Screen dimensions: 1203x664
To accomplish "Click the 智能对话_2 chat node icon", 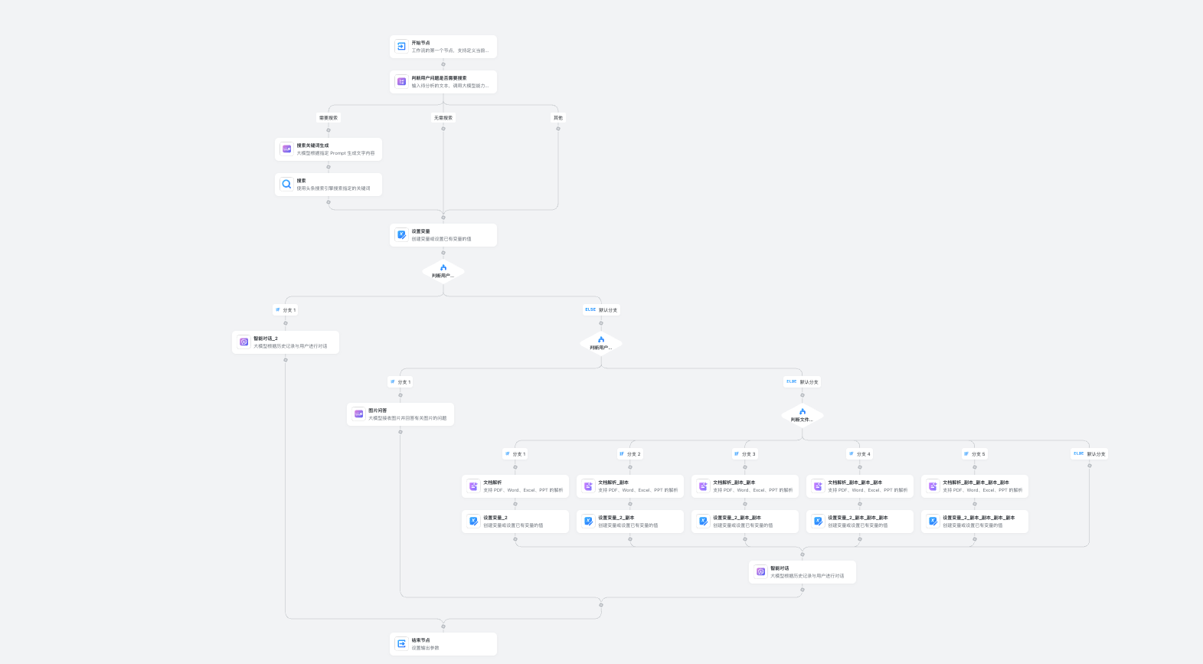I will click(x=244, y=342).
